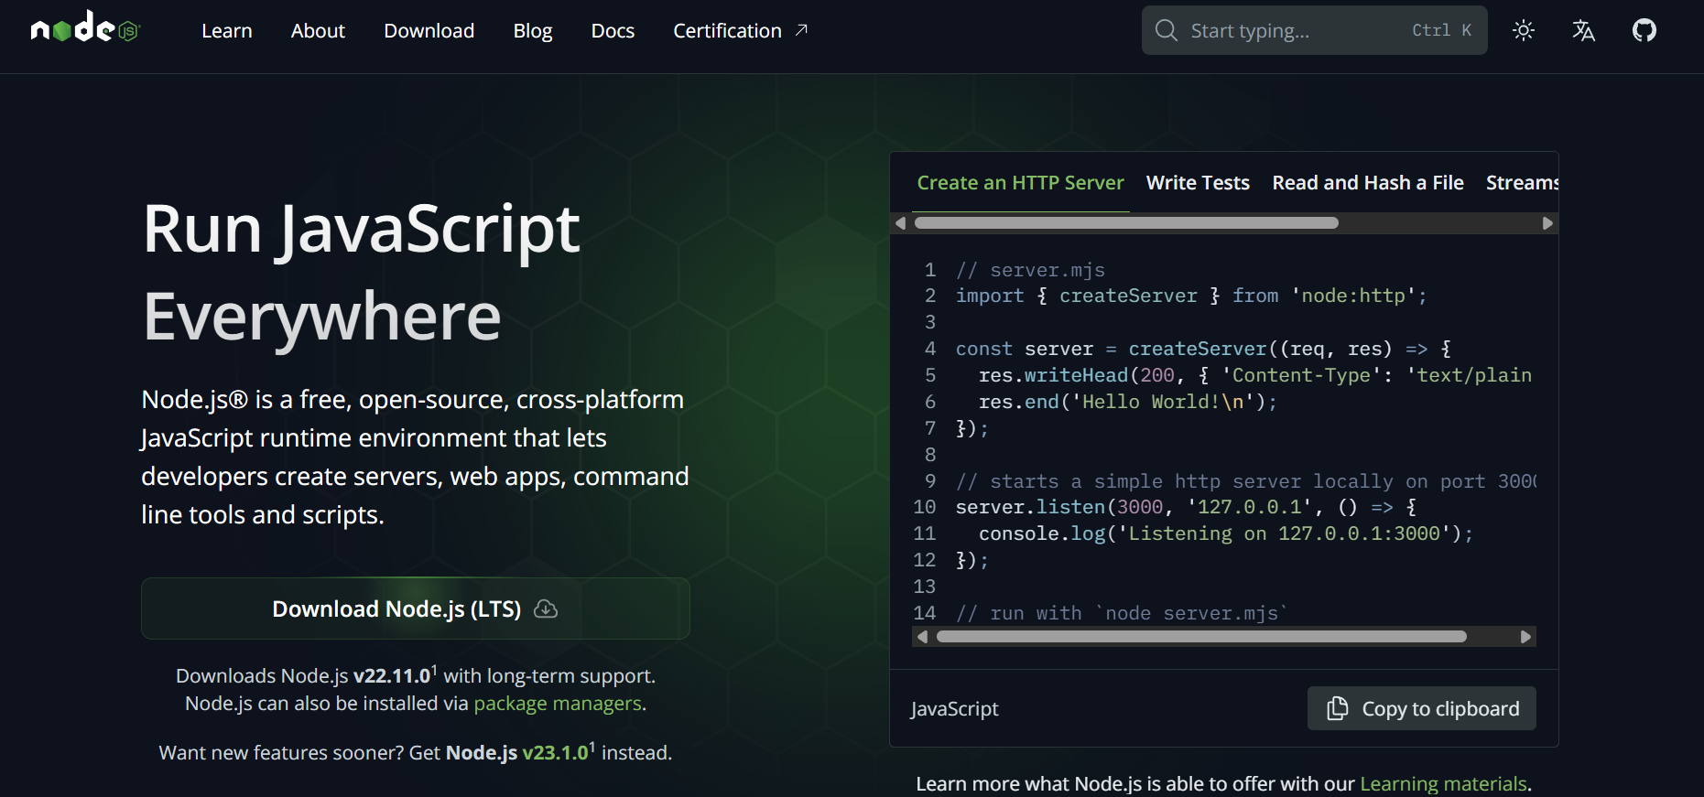Click the code horizontal scrollbar thumb
Image resolution: width=1704 pixels, height=797 pixels.
[x=1201, y=637]
